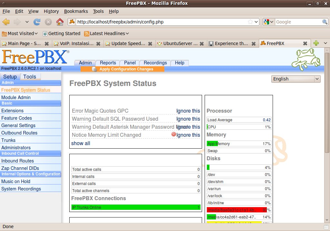Viewport: 330px width, 231px height.
Task: Expand the Latest Headlines dropdown
Action: click(x=127, y=34)
